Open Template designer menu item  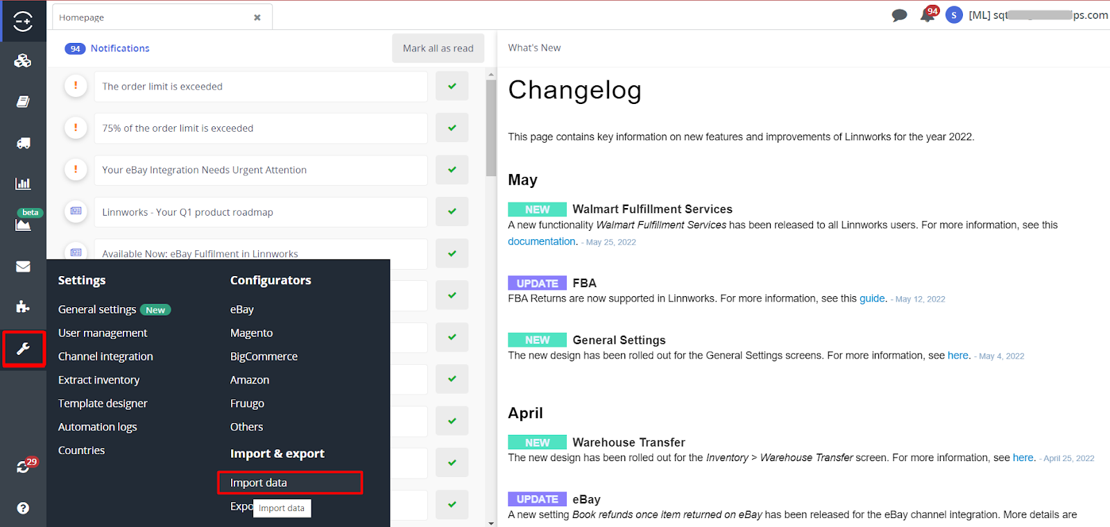(103, 404)
